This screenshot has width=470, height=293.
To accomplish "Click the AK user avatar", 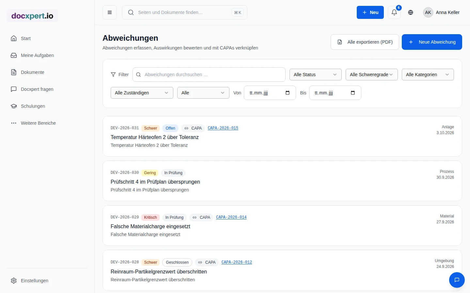I will click(428, 12).
